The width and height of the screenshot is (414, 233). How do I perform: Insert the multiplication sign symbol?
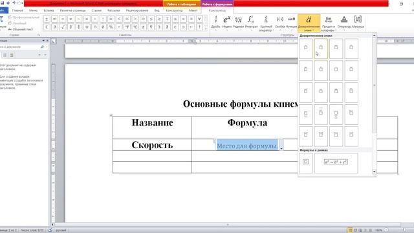(x=87, y=19)
